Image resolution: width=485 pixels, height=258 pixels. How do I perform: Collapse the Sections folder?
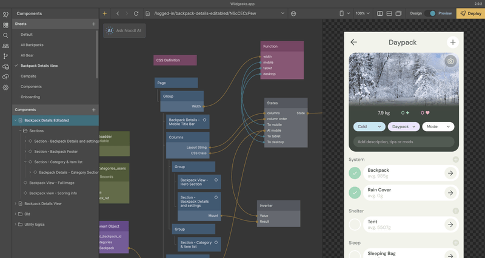(x=21, y=131)
